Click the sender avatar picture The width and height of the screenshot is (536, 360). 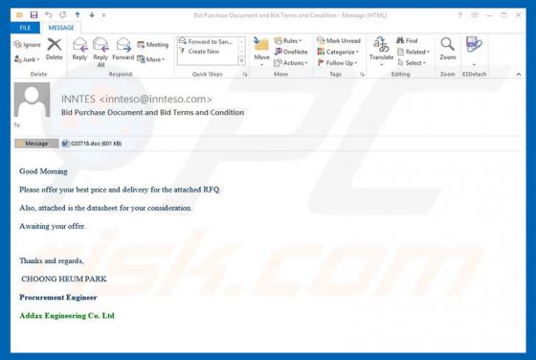(33, 100)
